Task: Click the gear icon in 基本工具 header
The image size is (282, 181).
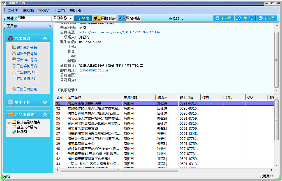Action: pos(10,102)
